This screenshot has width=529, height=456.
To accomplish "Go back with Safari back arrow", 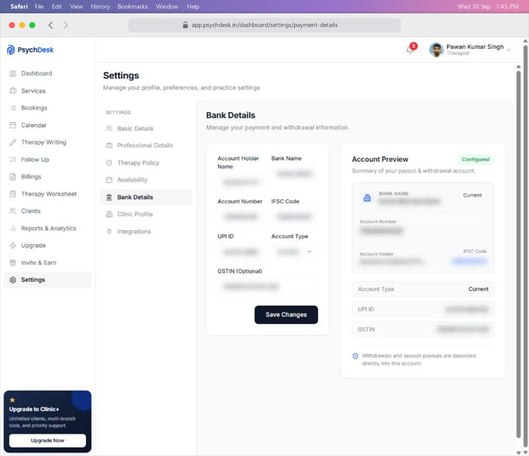I will click(x=51, y=25).
